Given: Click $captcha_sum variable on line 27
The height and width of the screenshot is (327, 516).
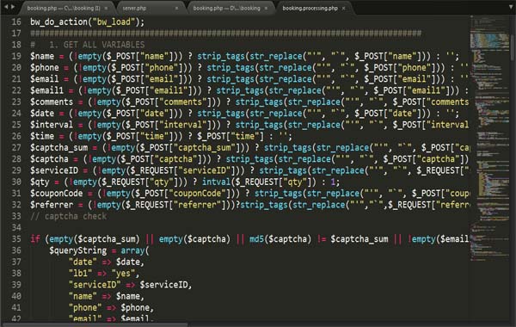Looking at the screenshot, I should (58, 147).
